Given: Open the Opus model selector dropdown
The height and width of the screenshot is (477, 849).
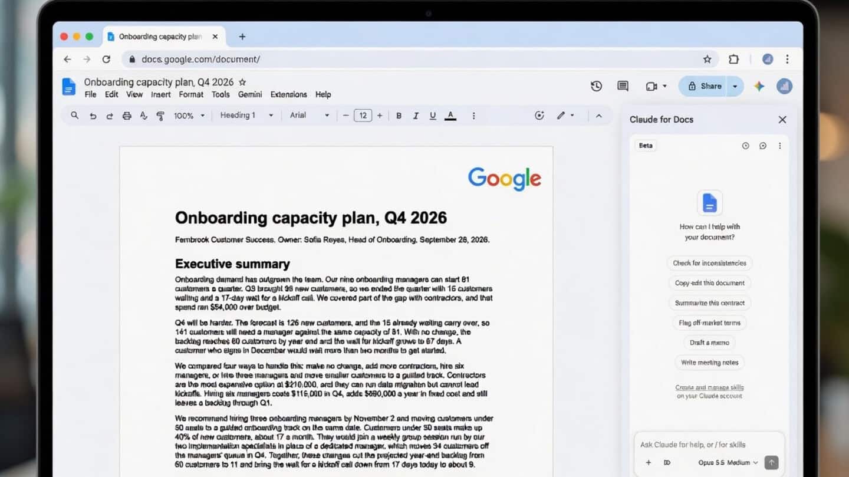Looking at the screenshot, I should (728, 463).
